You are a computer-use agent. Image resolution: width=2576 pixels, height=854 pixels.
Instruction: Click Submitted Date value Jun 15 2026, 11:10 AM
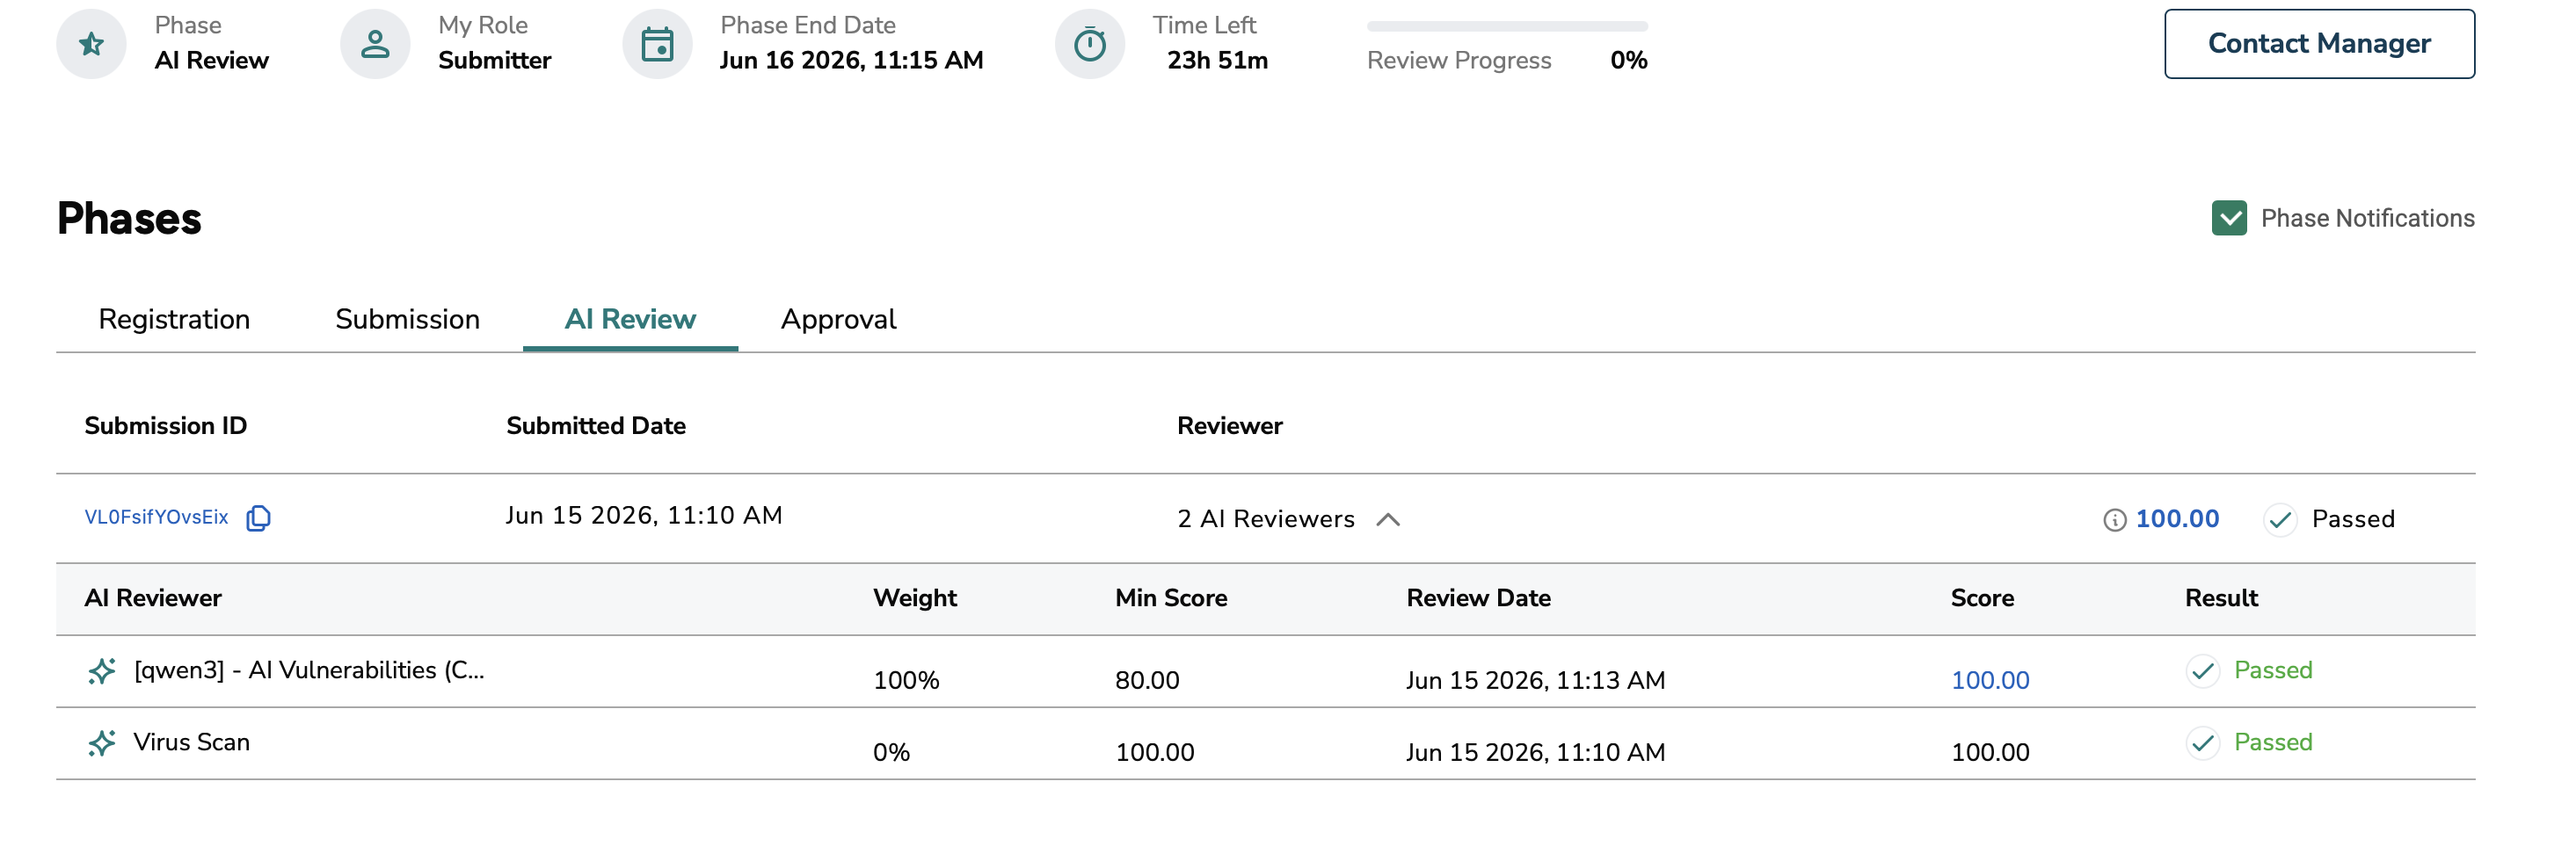pos(644,517)
